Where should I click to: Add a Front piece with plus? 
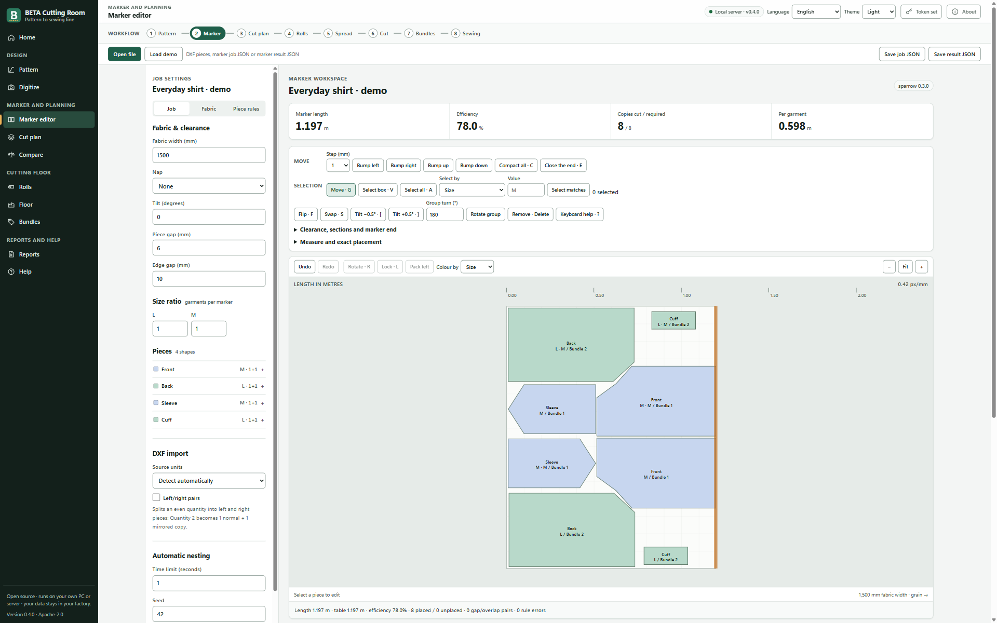point(262,370)
